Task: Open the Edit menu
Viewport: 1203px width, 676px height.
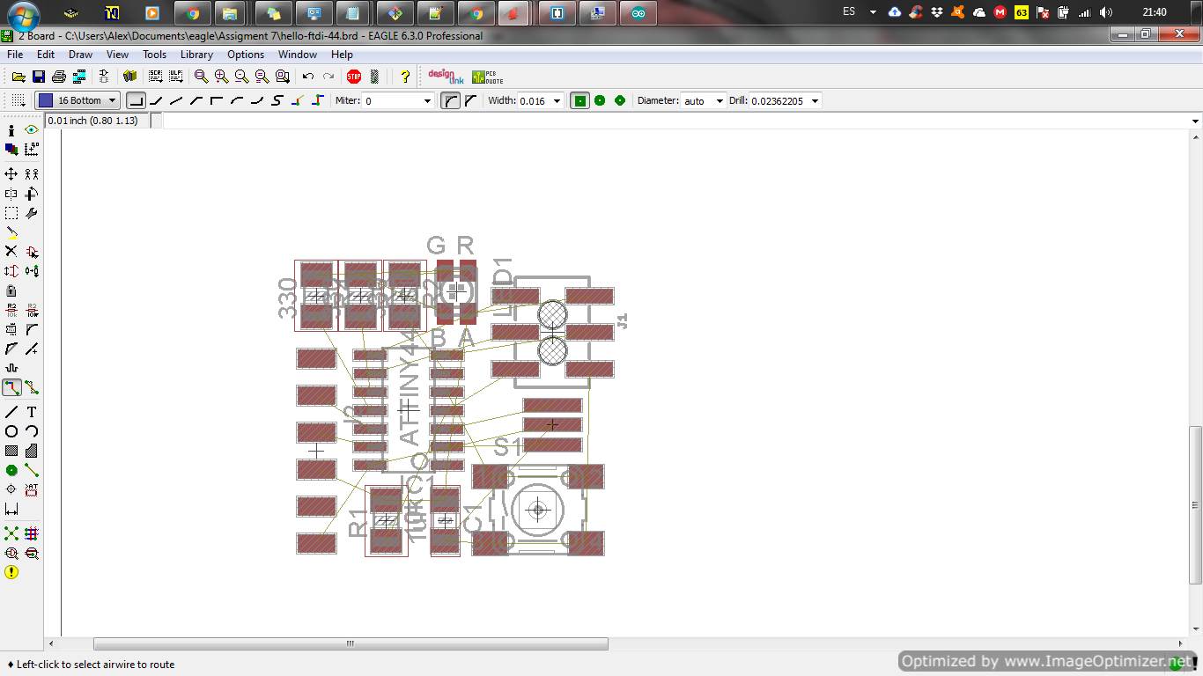Action: pyautogui.click(x=46, y=55)
